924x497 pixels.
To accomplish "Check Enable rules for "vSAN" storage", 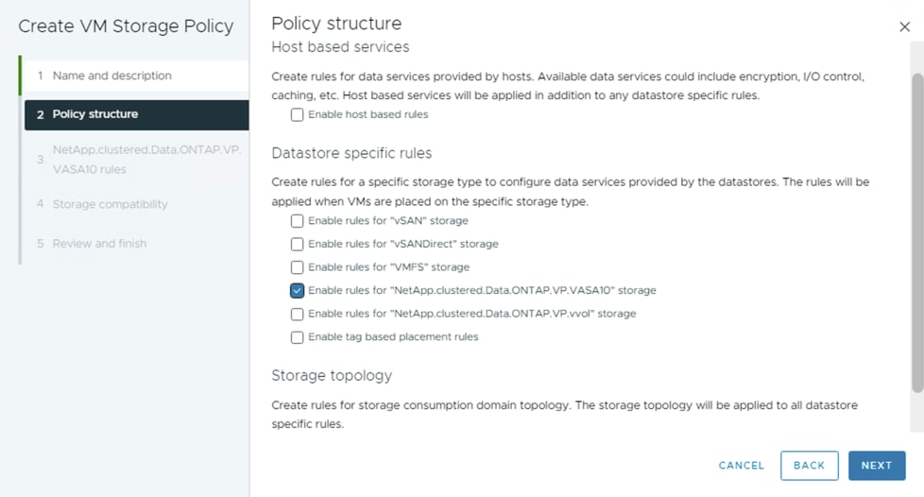I will [x=298, y=221].
